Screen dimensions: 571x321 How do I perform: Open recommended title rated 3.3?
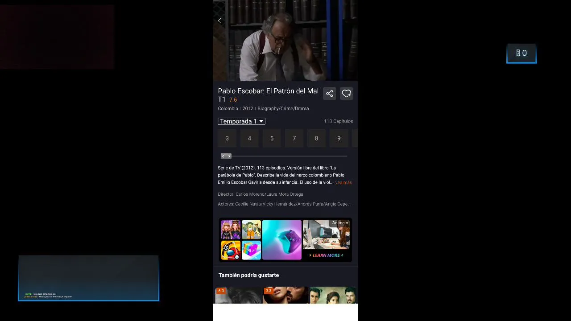tap(285, 295)
